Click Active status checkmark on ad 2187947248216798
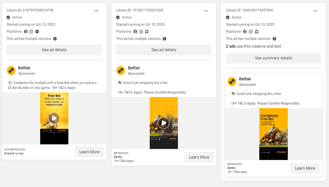 click(x=8, y=17)
